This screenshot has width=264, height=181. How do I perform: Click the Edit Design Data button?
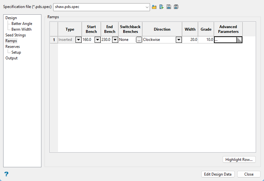pos(218,174)
